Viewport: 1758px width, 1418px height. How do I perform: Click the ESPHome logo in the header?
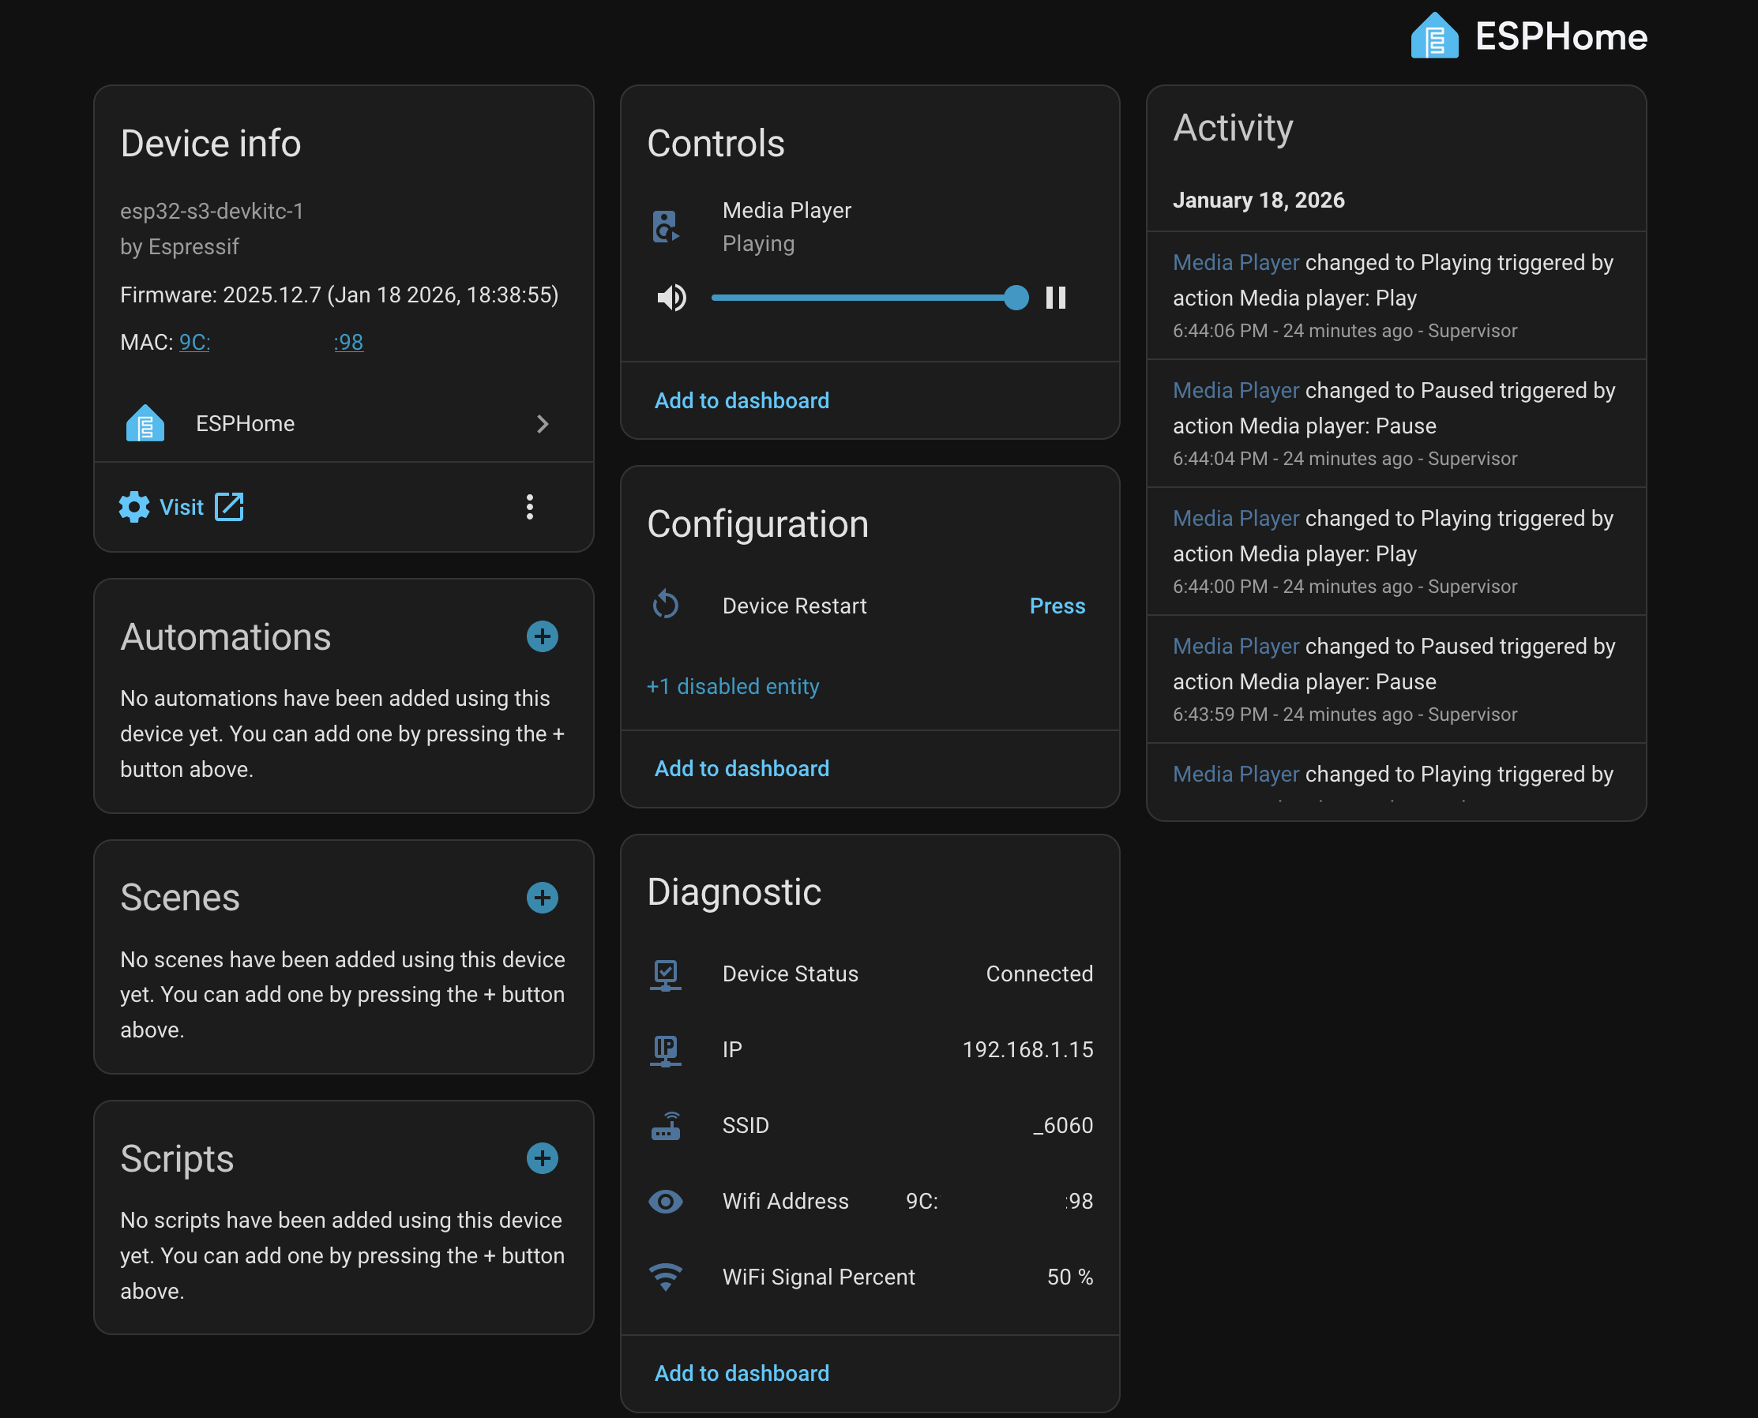pos(1528,36)
